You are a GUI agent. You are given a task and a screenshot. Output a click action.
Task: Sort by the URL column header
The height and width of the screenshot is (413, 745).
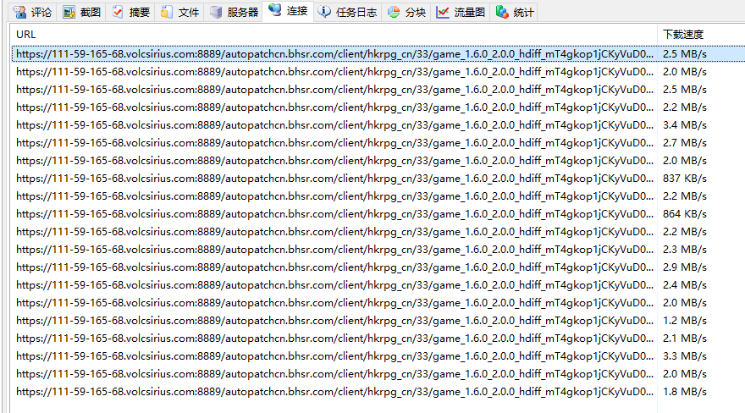click(x=334, y=34)
